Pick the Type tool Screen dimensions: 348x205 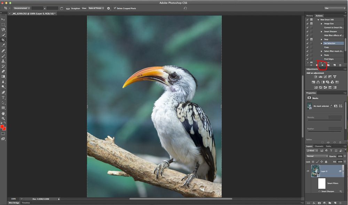pos(3,98)
